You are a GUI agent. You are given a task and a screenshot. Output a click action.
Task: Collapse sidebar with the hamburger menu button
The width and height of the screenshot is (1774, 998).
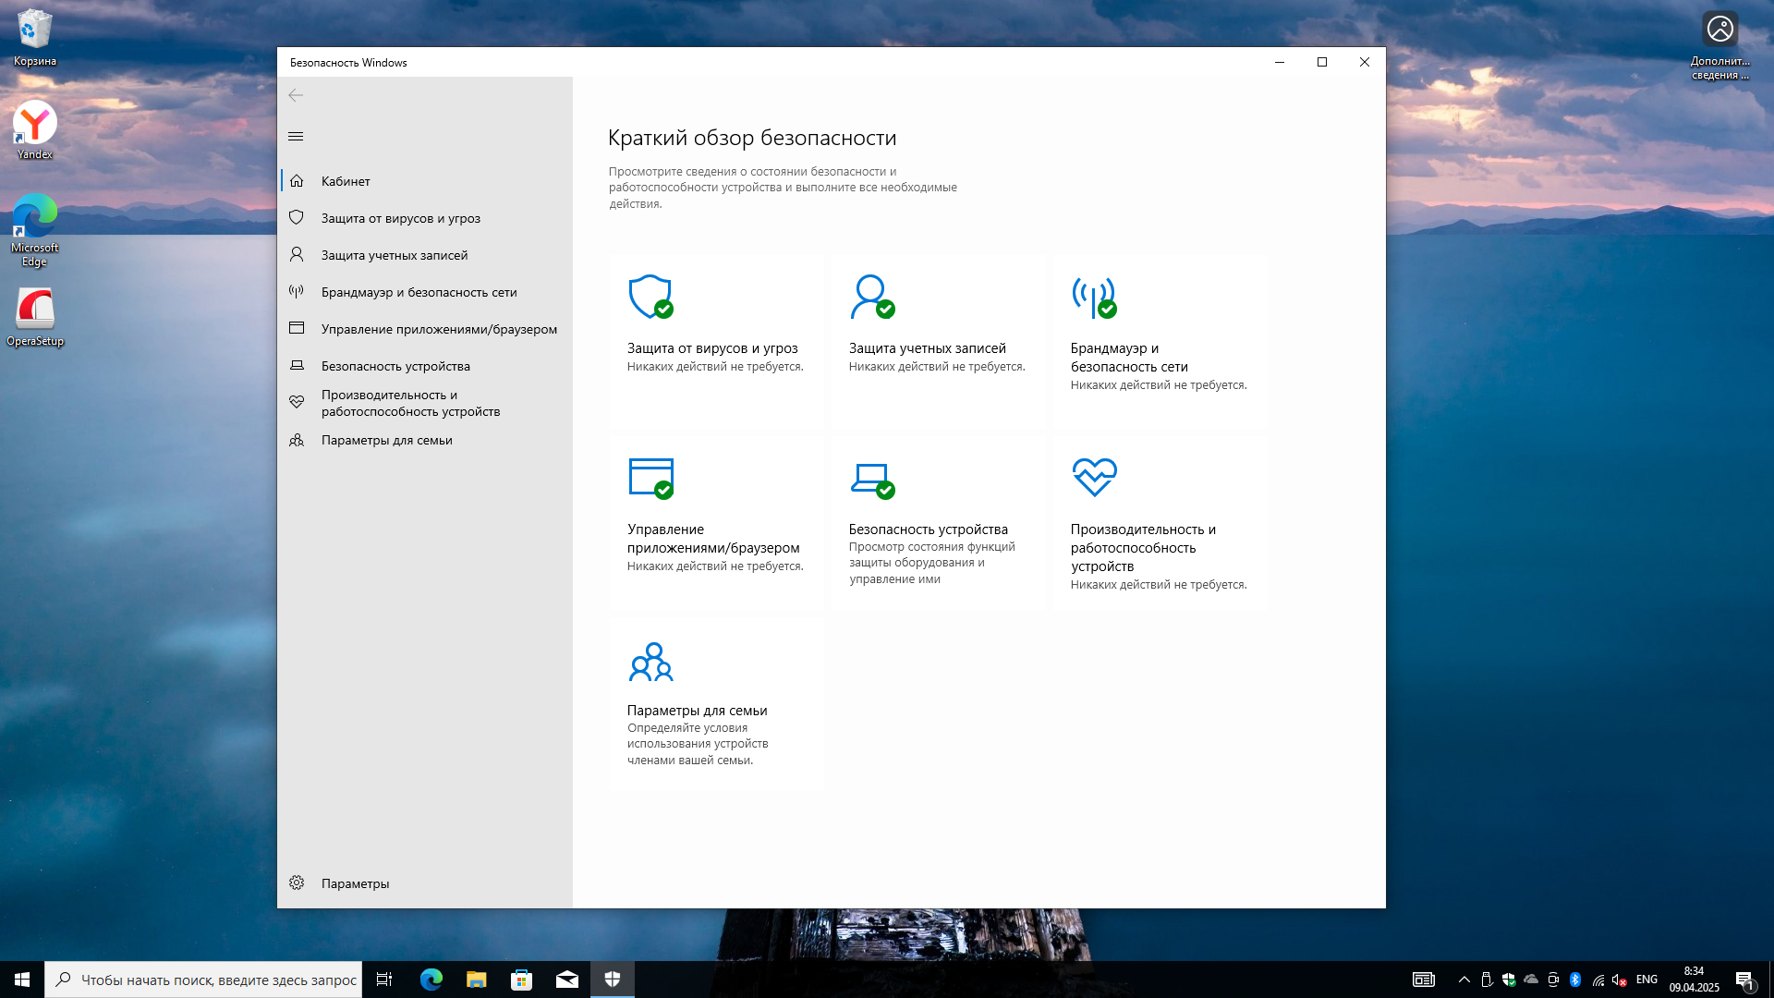click(x=296, y=137)
